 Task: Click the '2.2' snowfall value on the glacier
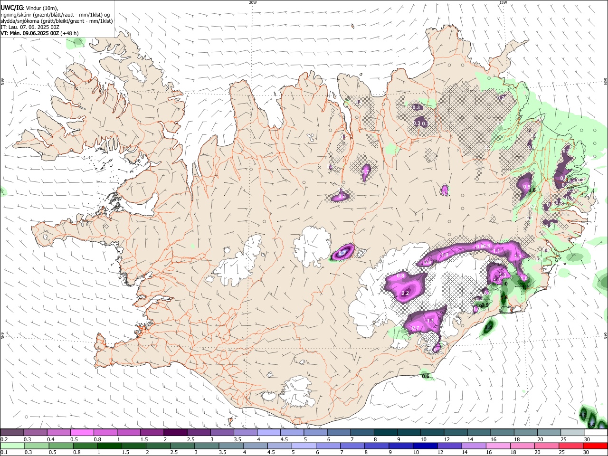click(405, 294)
